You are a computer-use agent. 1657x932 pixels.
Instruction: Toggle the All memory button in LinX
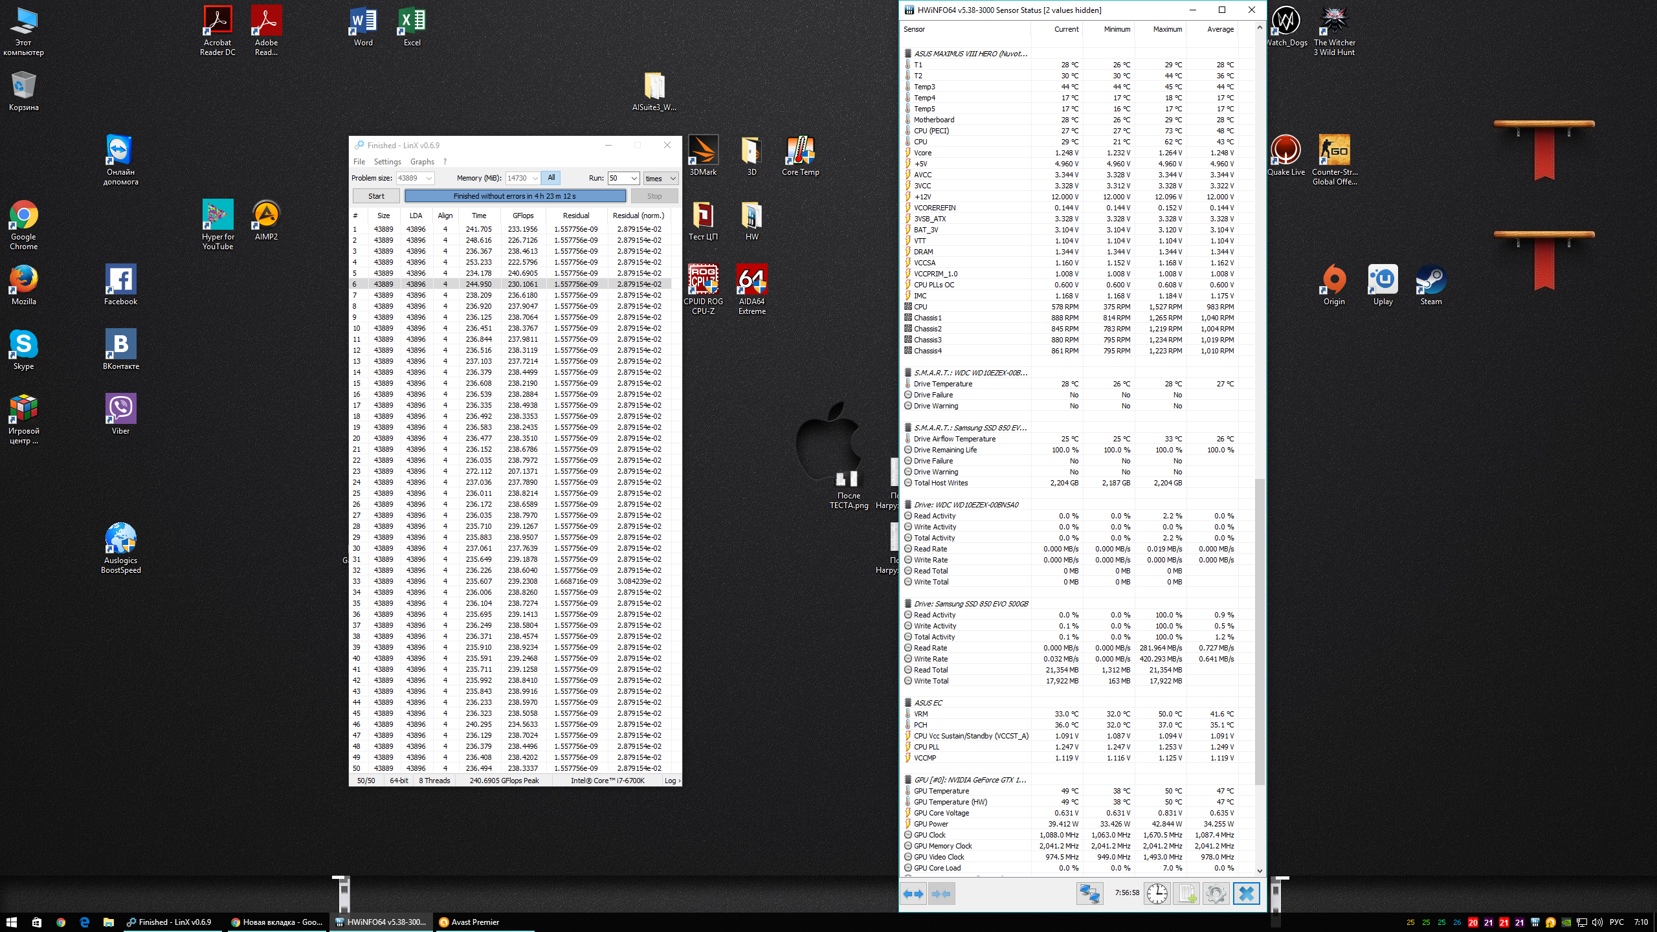click(551, 178)
